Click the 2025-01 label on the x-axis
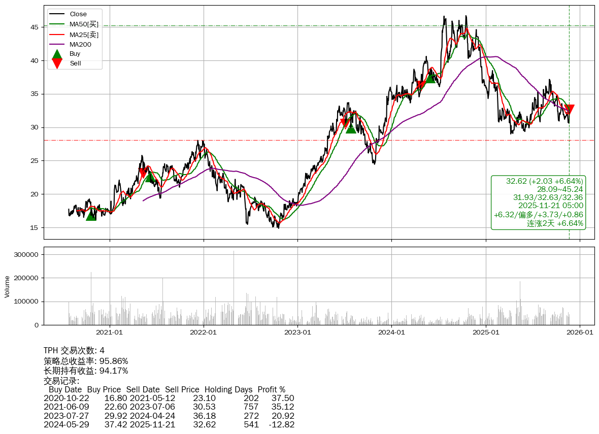 (486, 332)
